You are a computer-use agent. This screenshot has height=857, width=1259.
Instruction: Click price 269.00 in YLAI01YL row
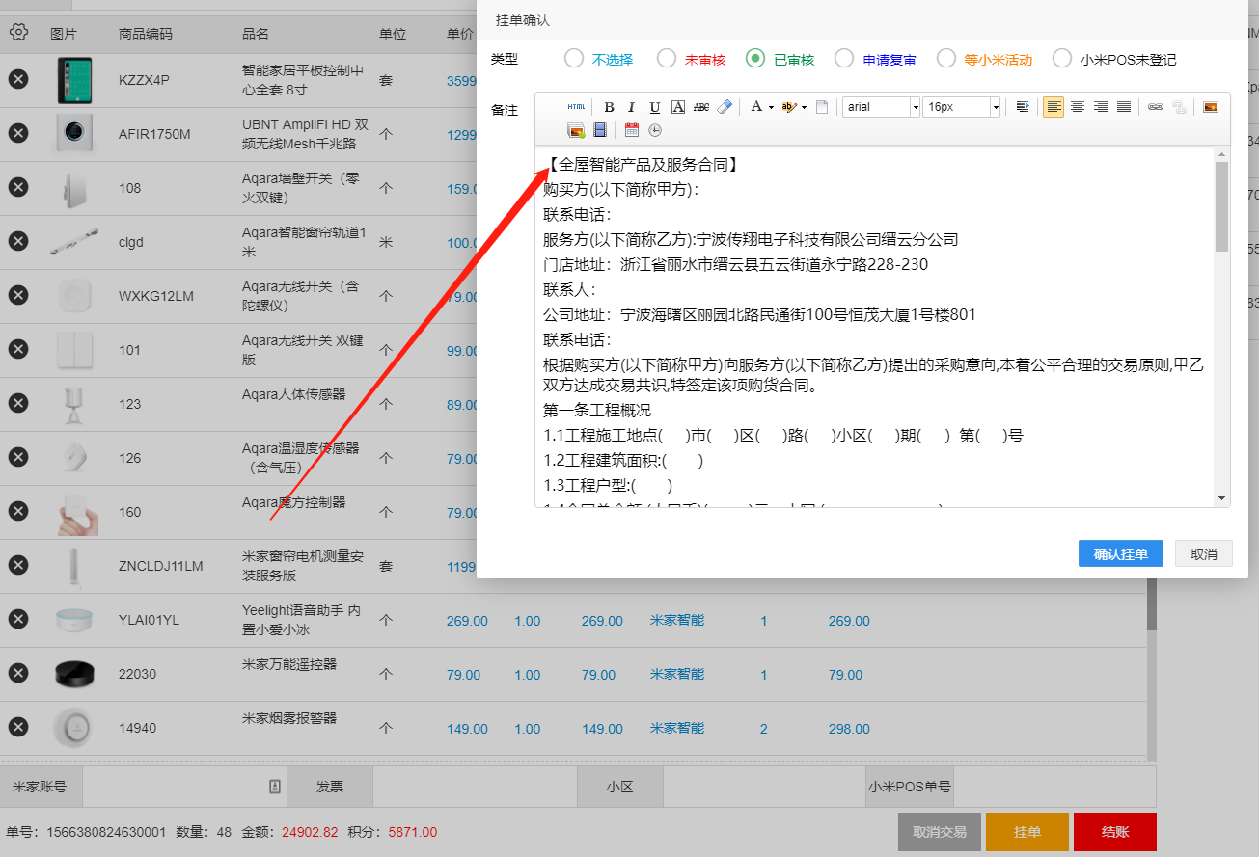tap(467, 621)
